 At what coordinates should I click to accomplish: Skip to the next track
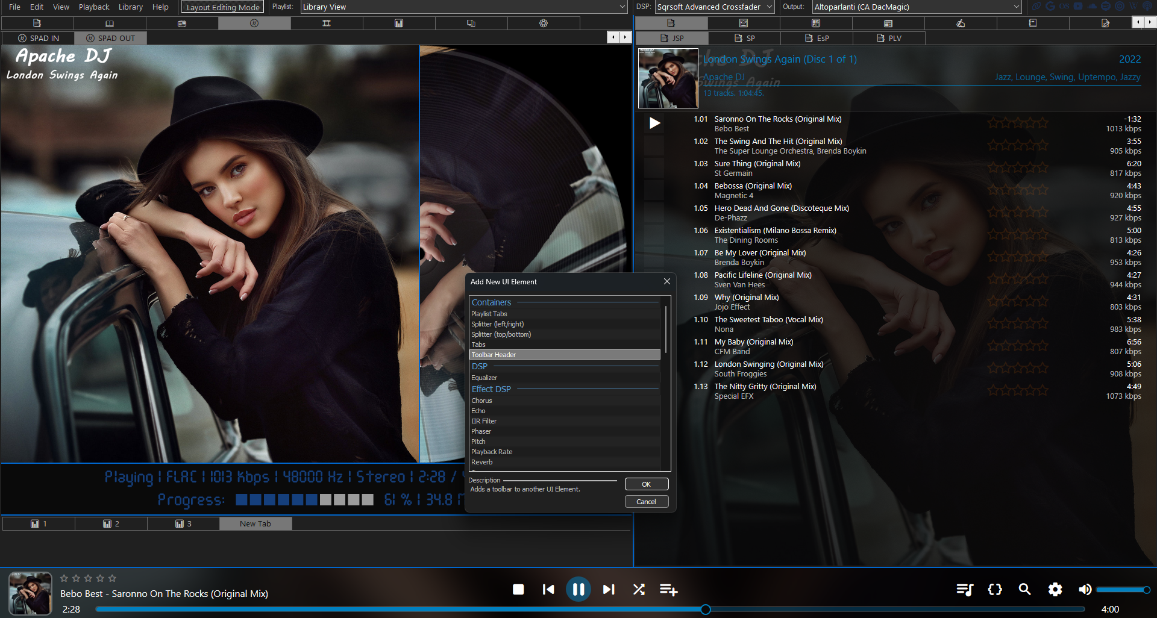pyautogui.click(x=609, y=590)
